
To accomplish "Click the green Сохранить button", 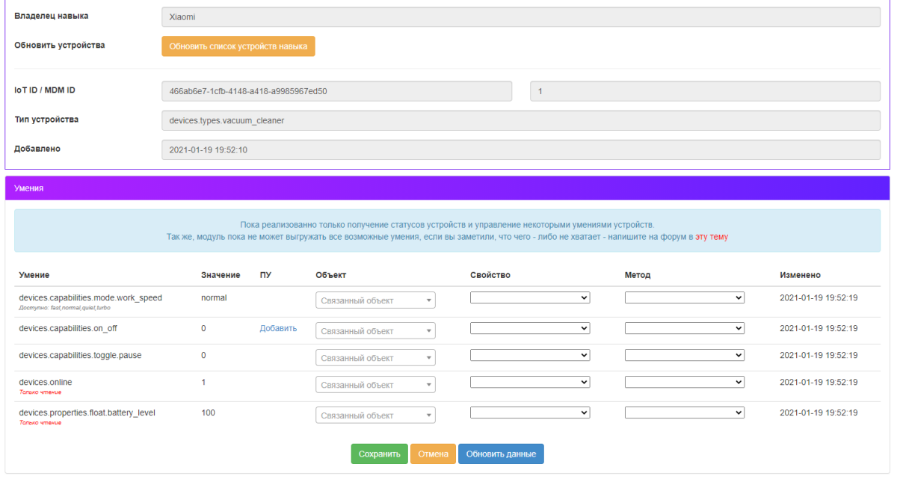I will 380,454.
